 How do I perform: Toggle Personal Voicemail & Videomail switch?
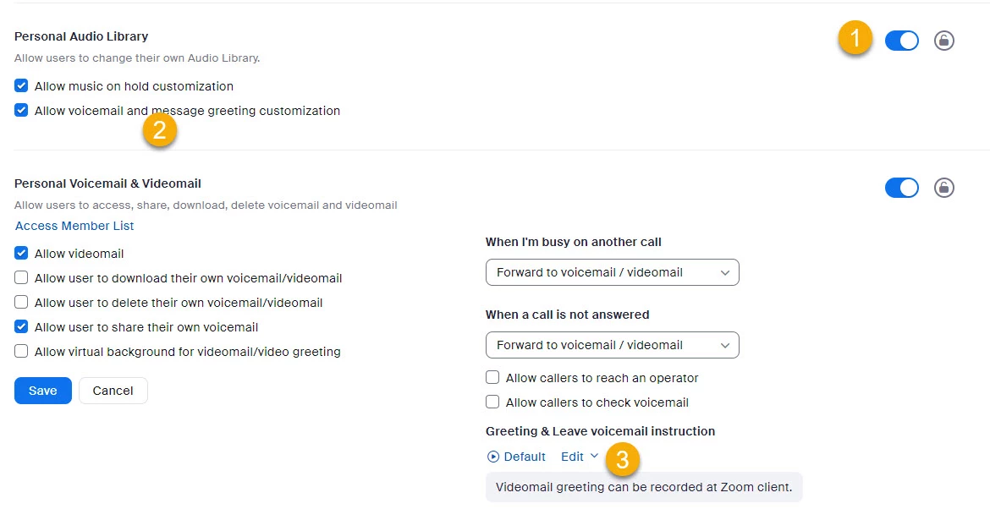[901, 188]
